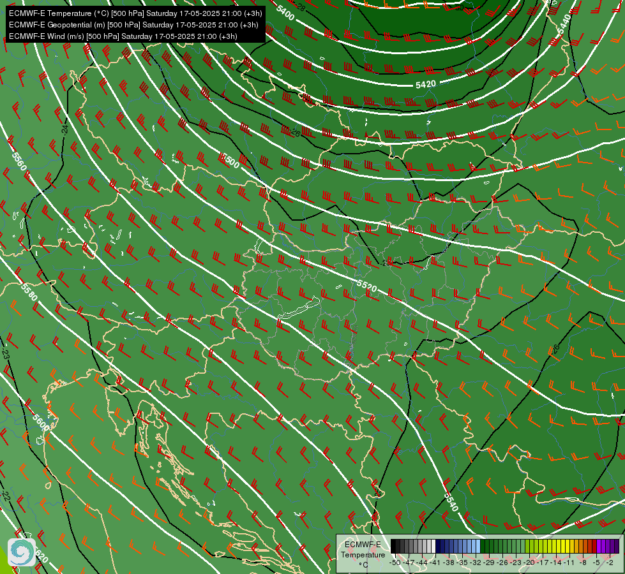Viewport: 625px width, 574px height.
Task: Click the -8 value in the legend
Action: click(583, 563)
